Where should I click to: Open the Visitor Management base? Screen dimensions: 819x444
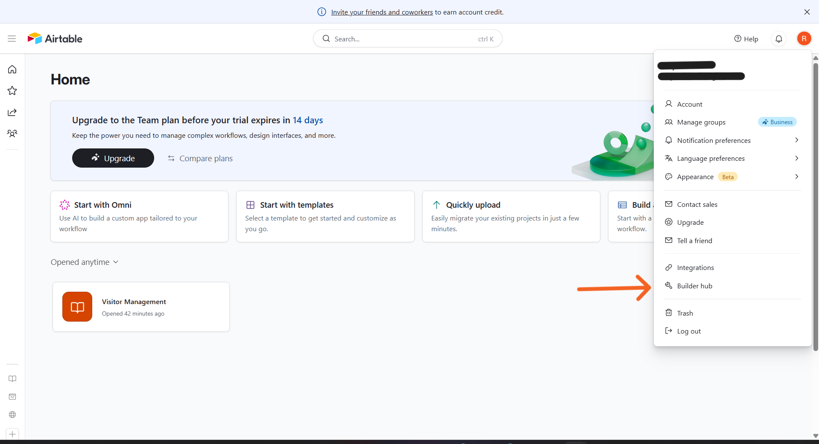click(141, 307)
